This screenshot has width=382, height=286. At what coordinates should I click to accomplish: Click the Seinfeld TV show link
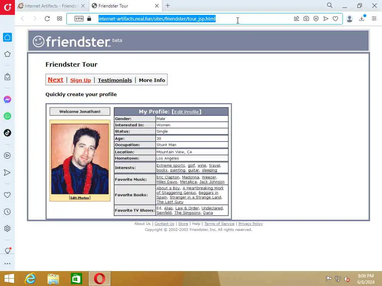[164, 213]
